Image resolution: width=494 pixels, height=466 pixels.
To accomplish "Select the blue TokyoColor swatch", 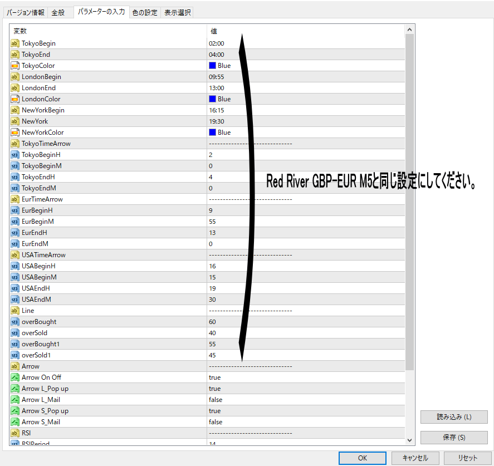I will (212, 66).
